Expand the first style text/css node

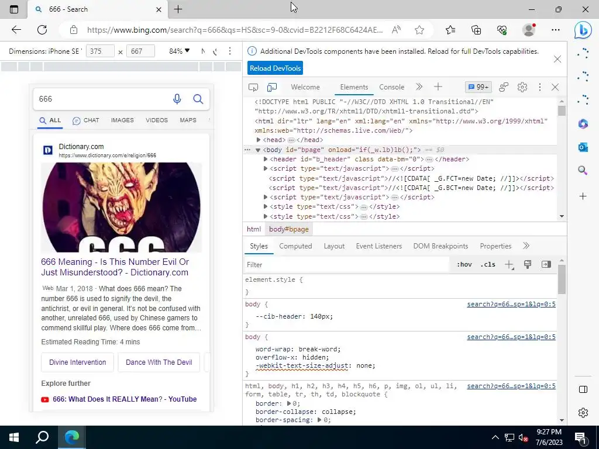[x=266, y=206]
